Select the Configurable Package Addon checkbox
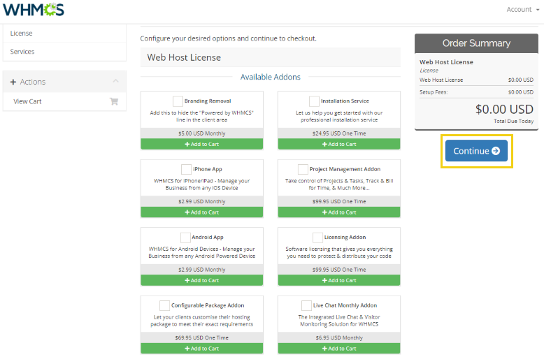544x357 pixels. 164,305
